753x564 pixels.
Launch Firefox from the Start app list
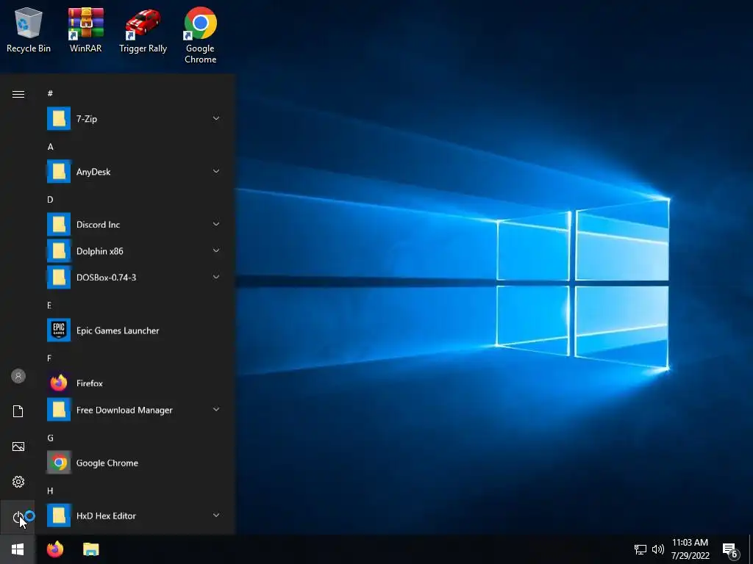133,383
